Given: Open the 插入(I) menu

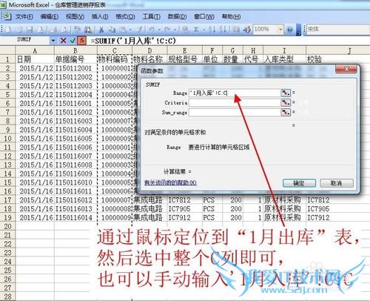Looking at the screenshot, I should pos(100,16).
